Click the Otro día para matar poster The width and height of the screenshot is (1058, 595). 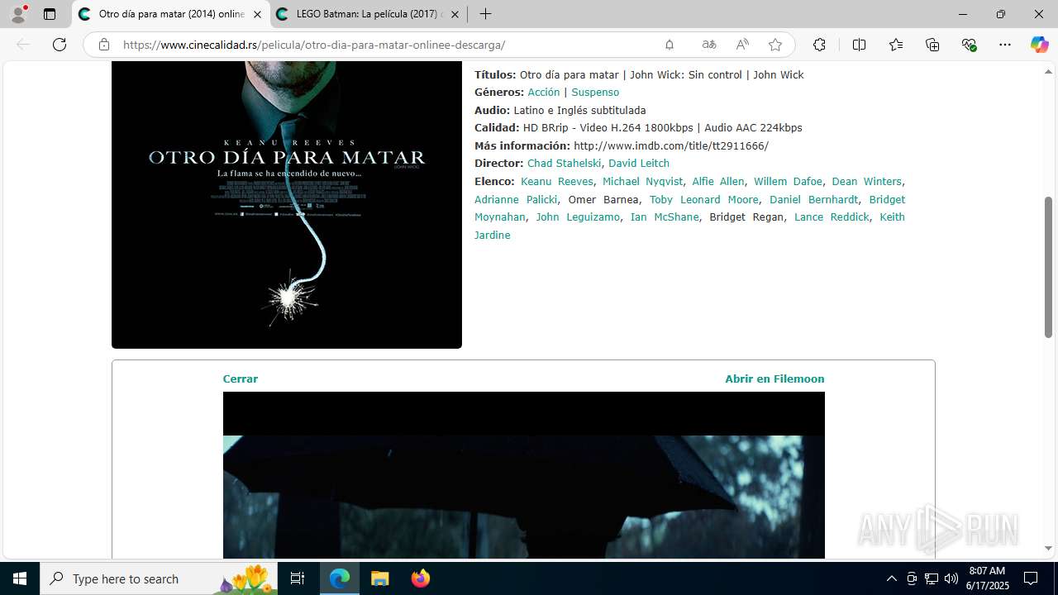point(287,205)
